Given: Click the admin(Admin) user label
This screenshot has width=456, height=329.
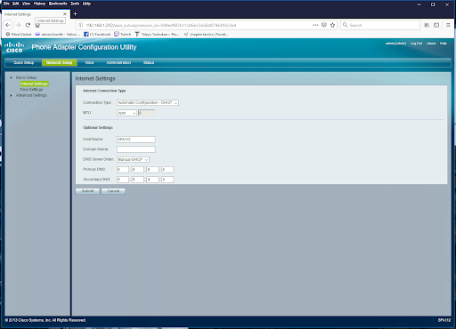Looking at the screenshot, I should click(395, 44).
